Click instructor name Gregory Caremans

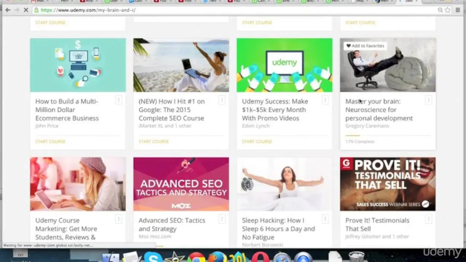point(367,126)
